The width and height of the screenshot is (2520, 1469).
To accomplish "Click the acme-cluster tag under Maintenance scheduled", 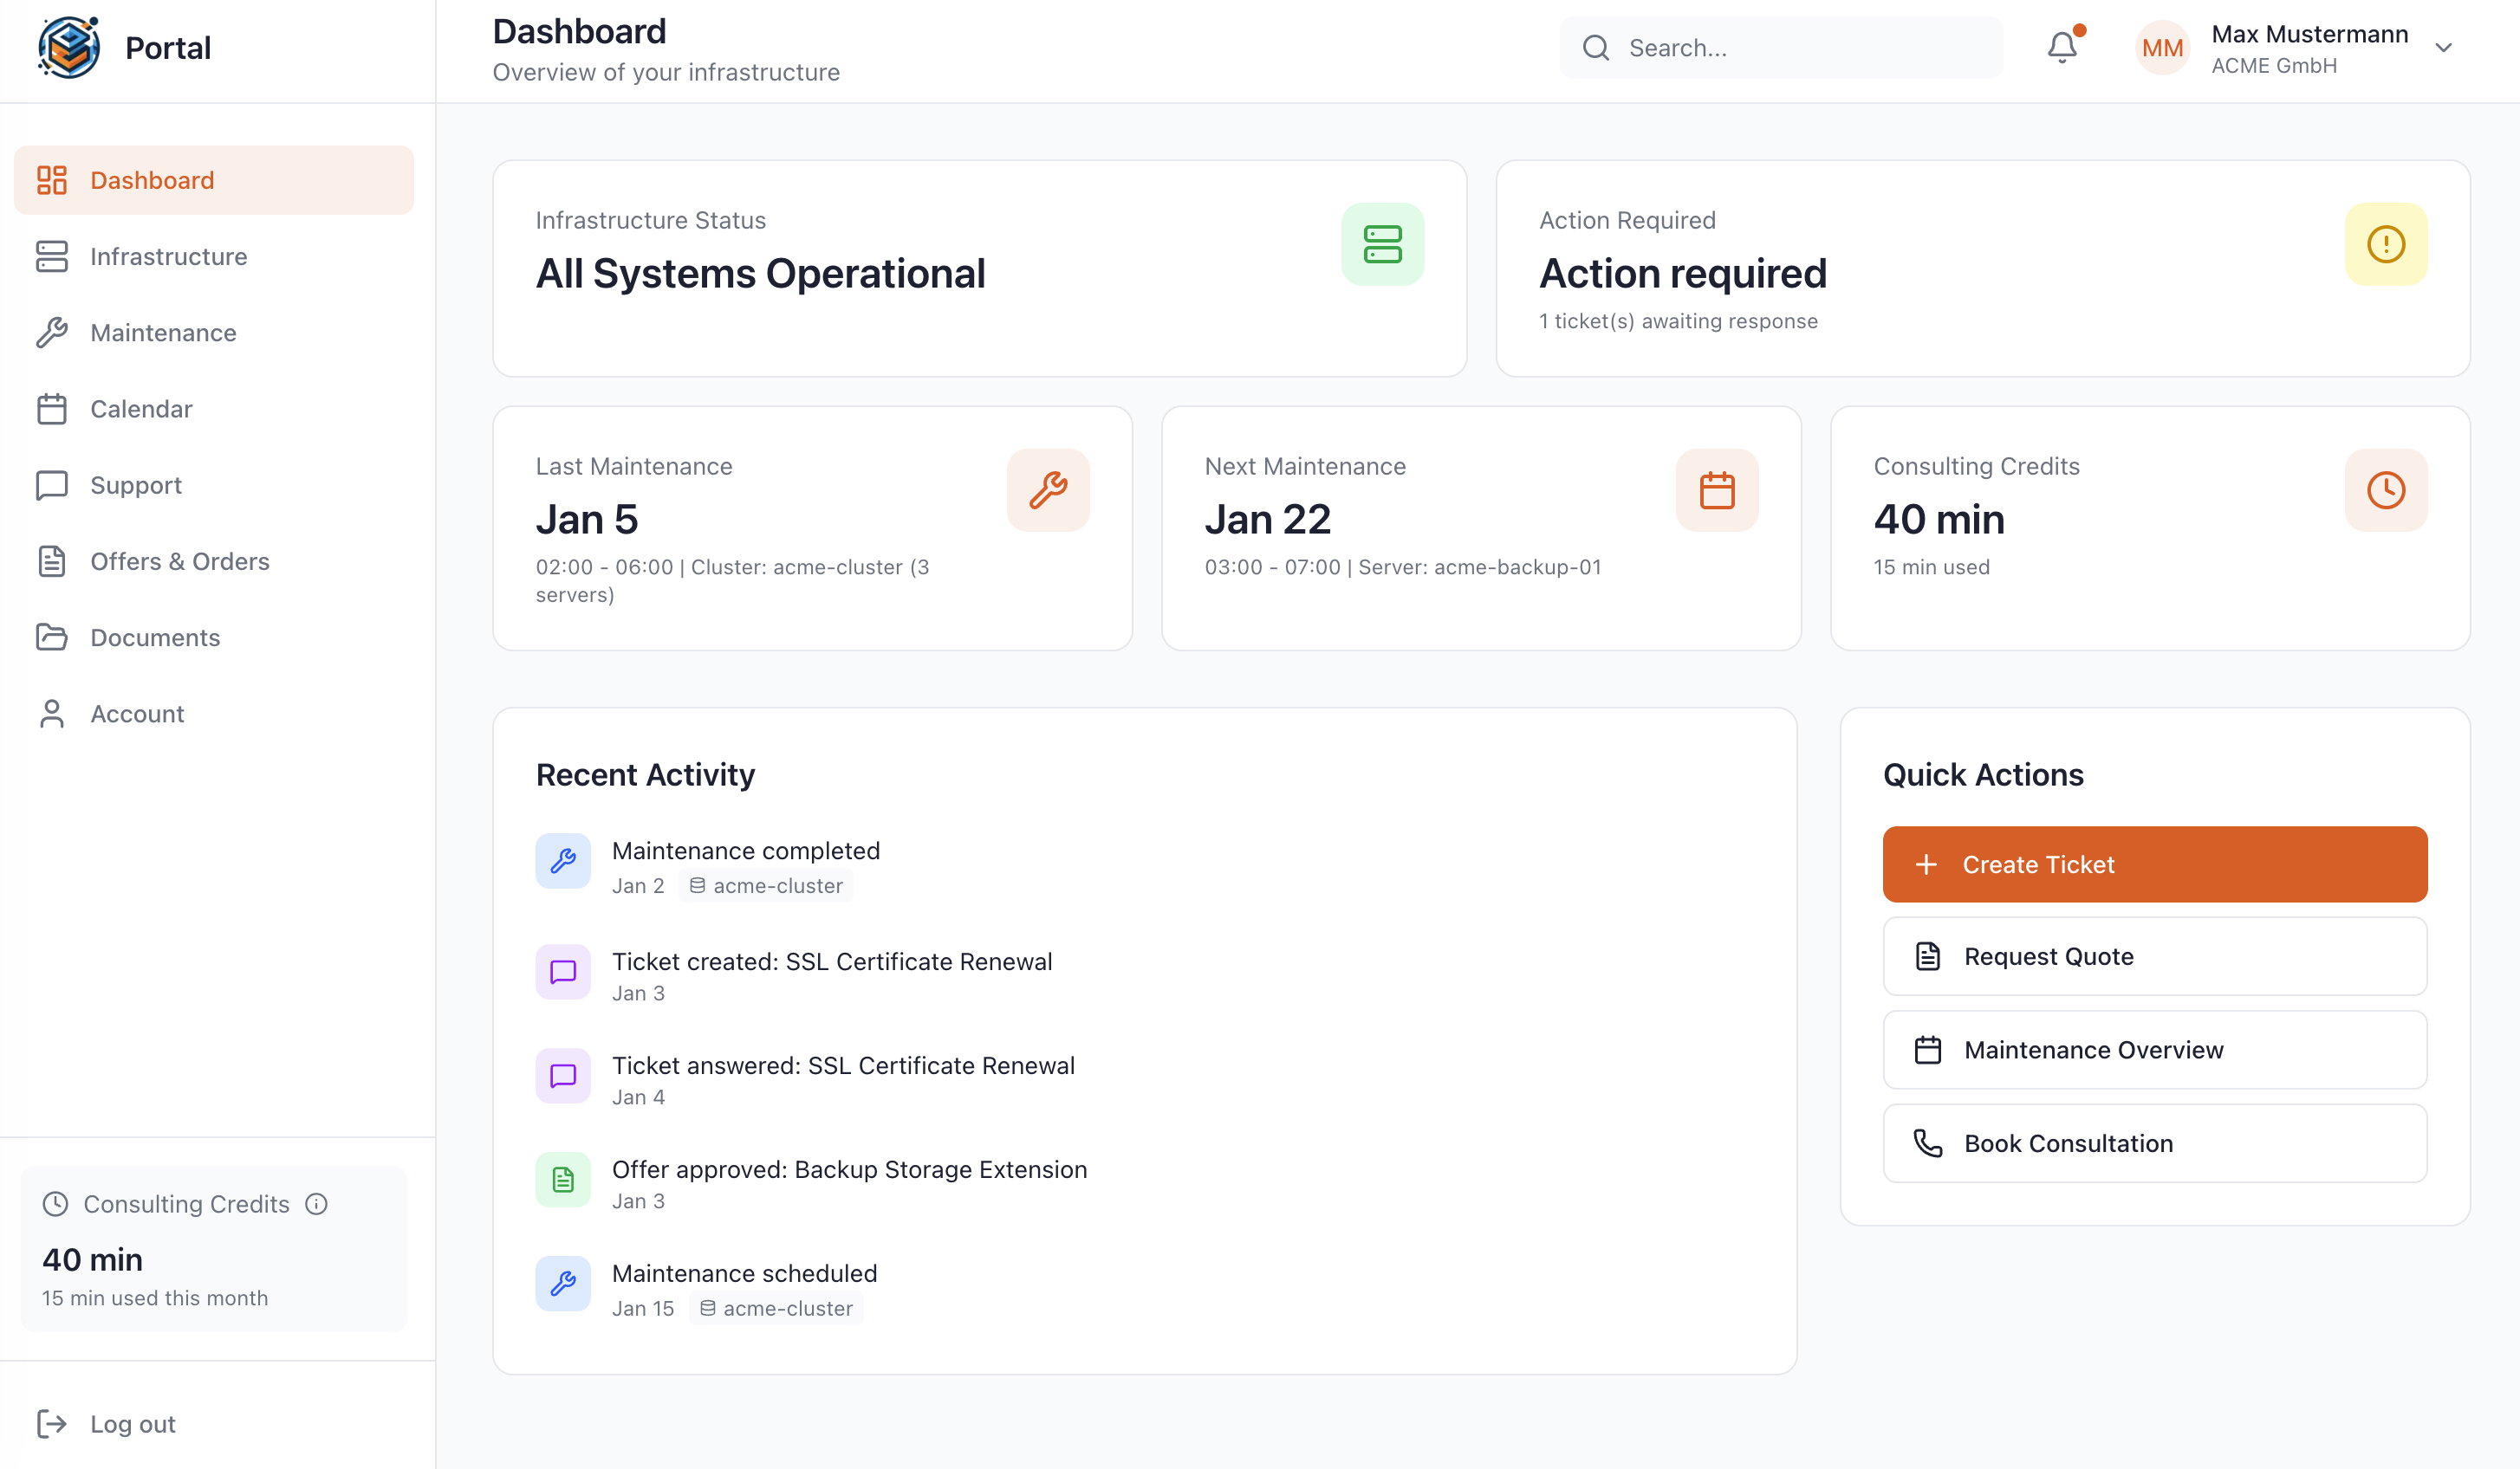I will coord(776,1307).
